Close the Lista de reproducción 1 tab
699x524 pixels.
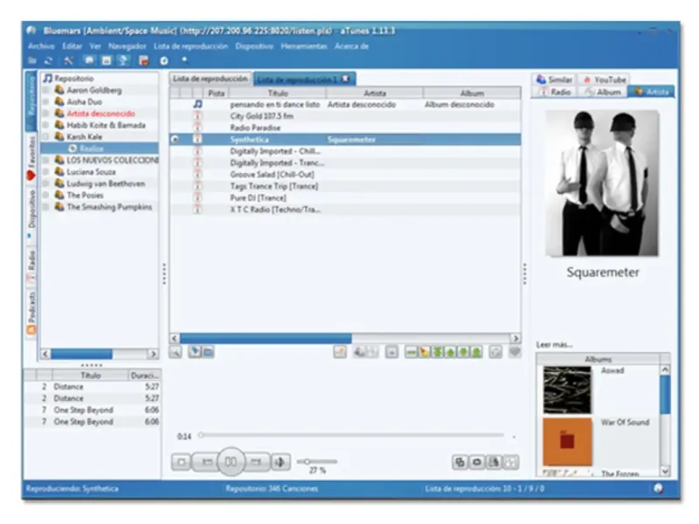point(345,79)
